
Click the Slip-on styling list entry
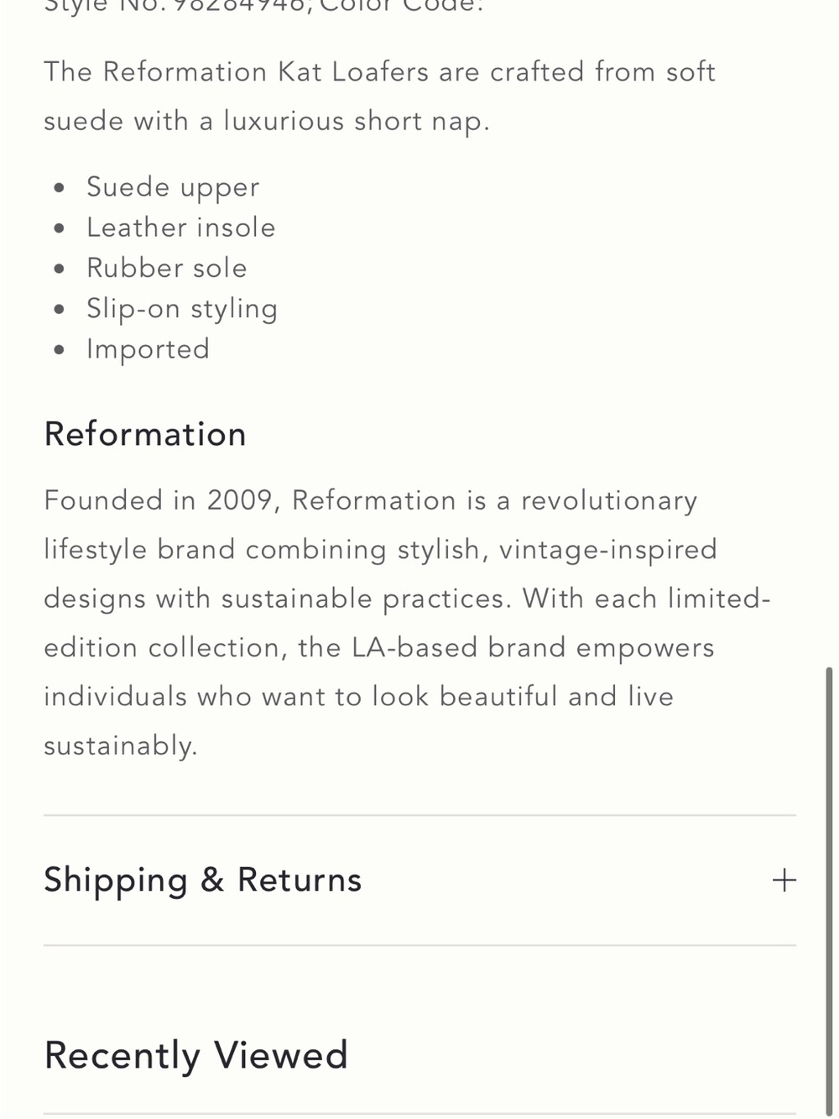182,309
